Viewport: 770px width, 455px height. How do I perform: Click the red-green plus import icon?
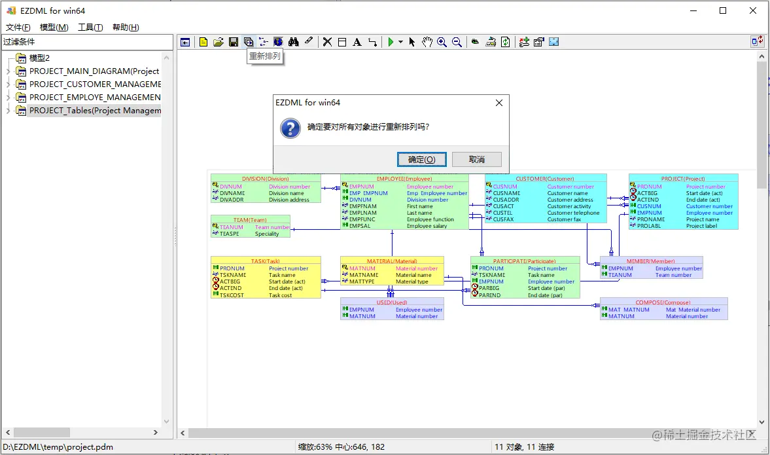(x=524, y=43)
